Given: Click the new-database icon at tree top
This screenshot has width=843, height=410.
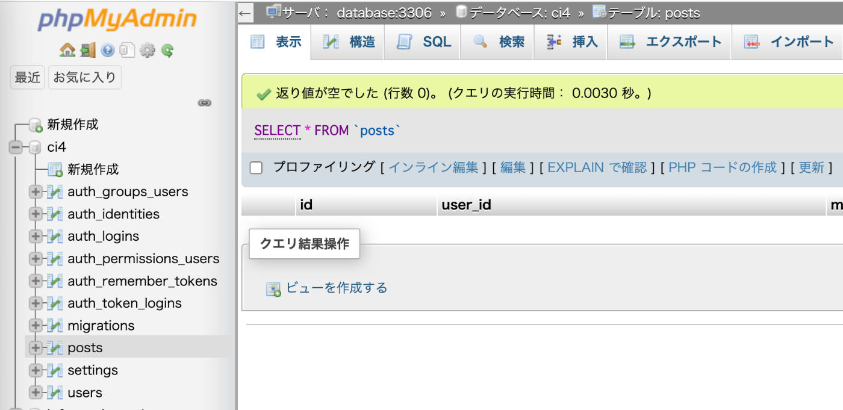Looking at the screenshot, I should tap(36, 125).
